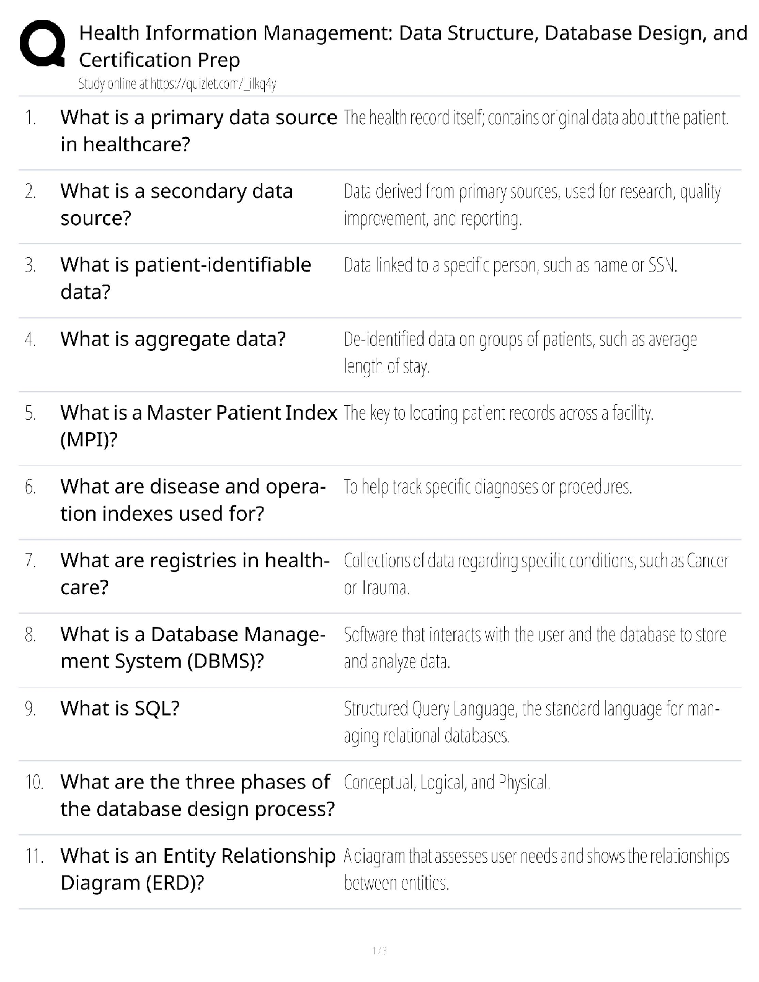Image resolution: width=759 pixels, height=982 pixels.
Task: Click the page number indicator at bottom
Action: tap(379, 951)
